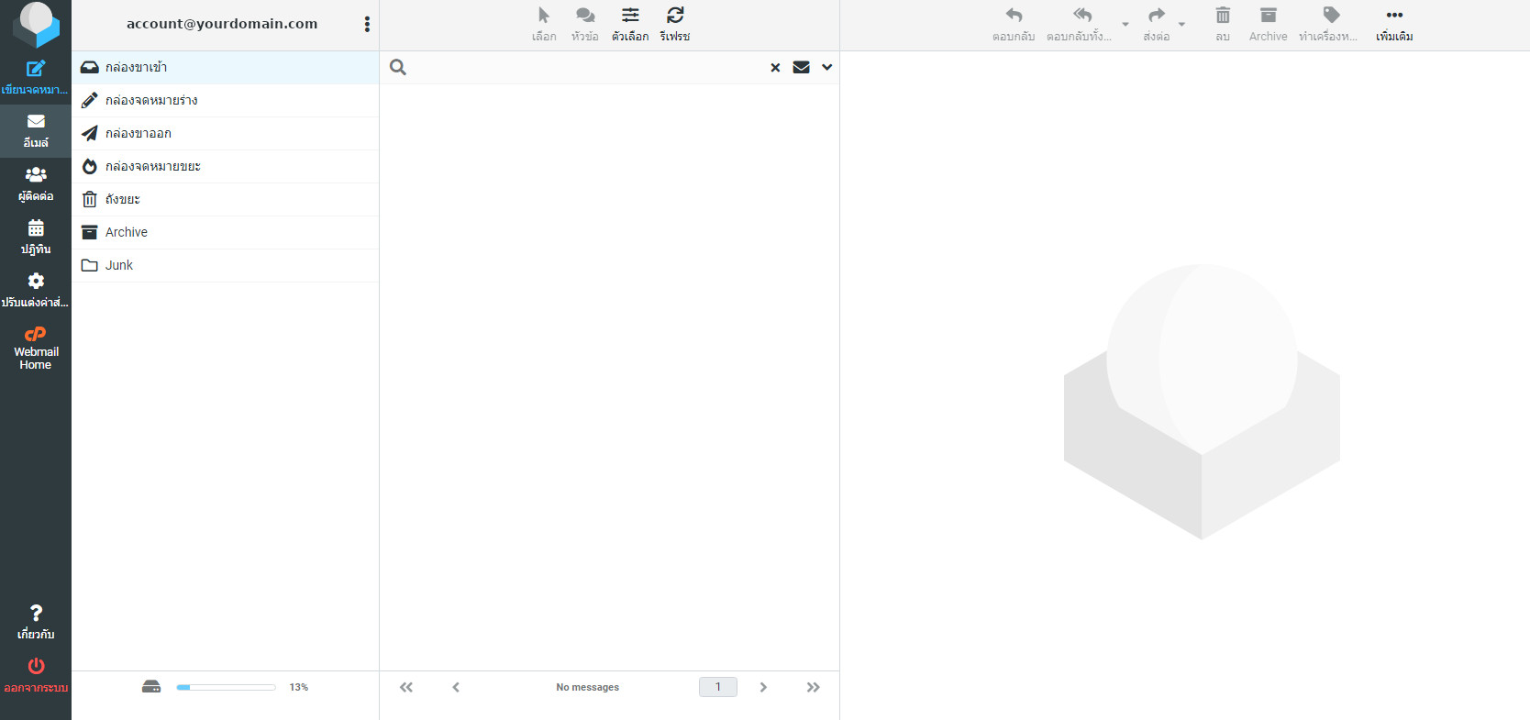Viewport: 1530px width, 720px height.
Task: Click the หัวข้อ threads toolbar button
Action: pyautogui.click(x=585, y=25)
